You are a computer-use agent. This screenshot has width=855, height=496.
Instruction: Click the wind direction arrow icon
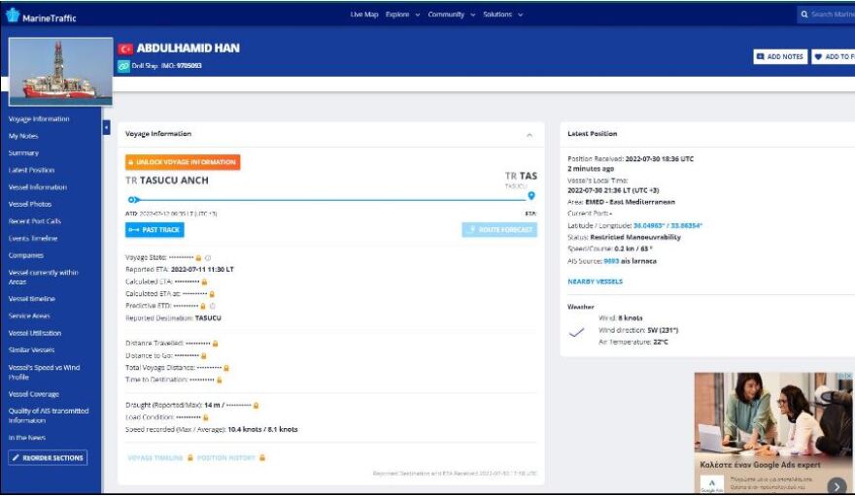(577, 331)
